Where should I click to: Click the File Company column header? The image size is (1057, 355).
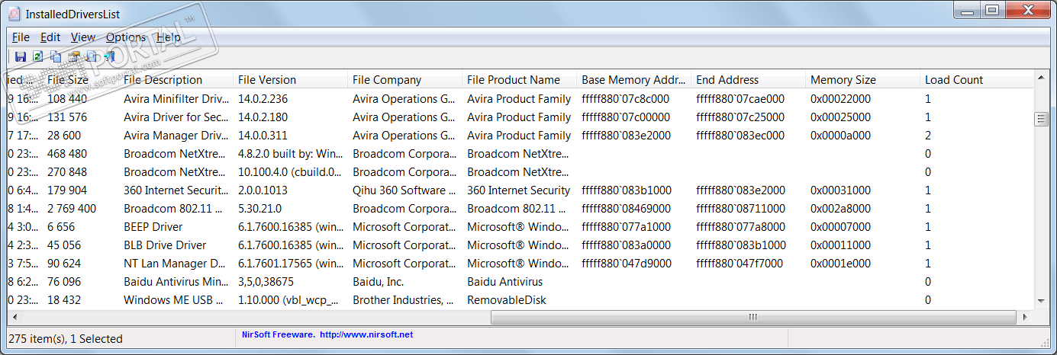(387, 80)
